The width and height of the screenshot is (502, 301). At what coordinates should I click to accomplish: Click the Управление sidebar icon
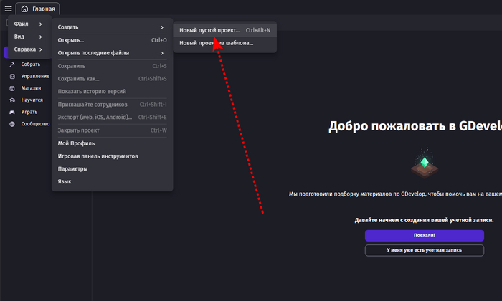pyautogui.click(x=12, y=76)
